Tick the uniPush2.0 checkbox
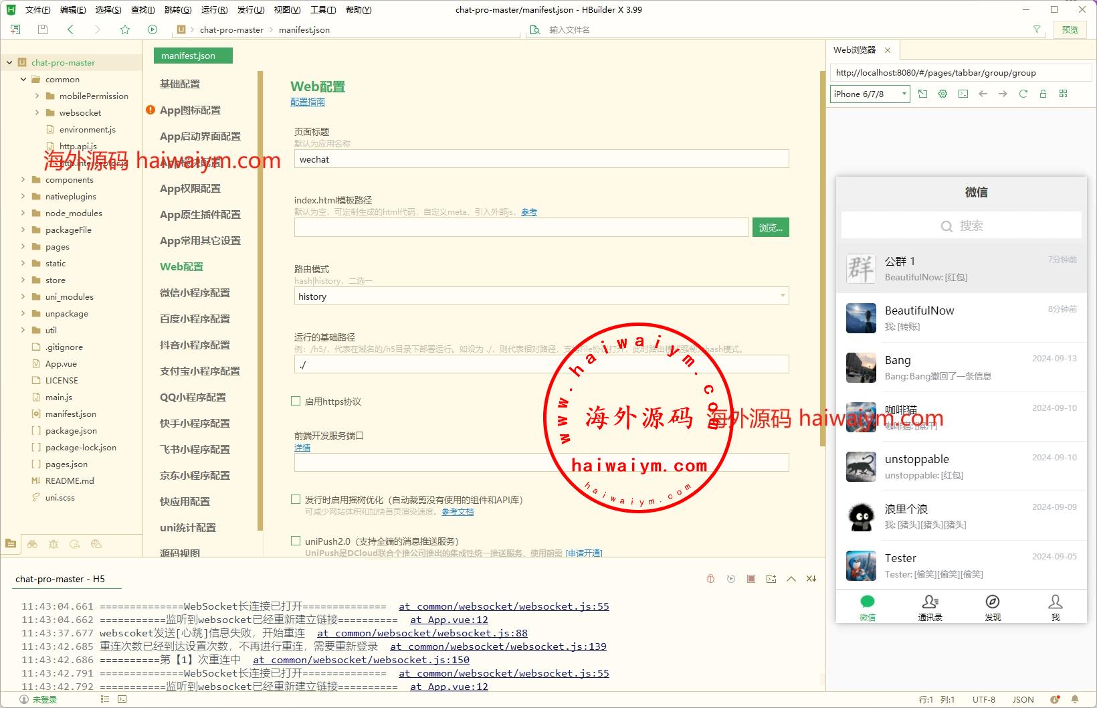 pyautogui.click(x=296, y=541)
